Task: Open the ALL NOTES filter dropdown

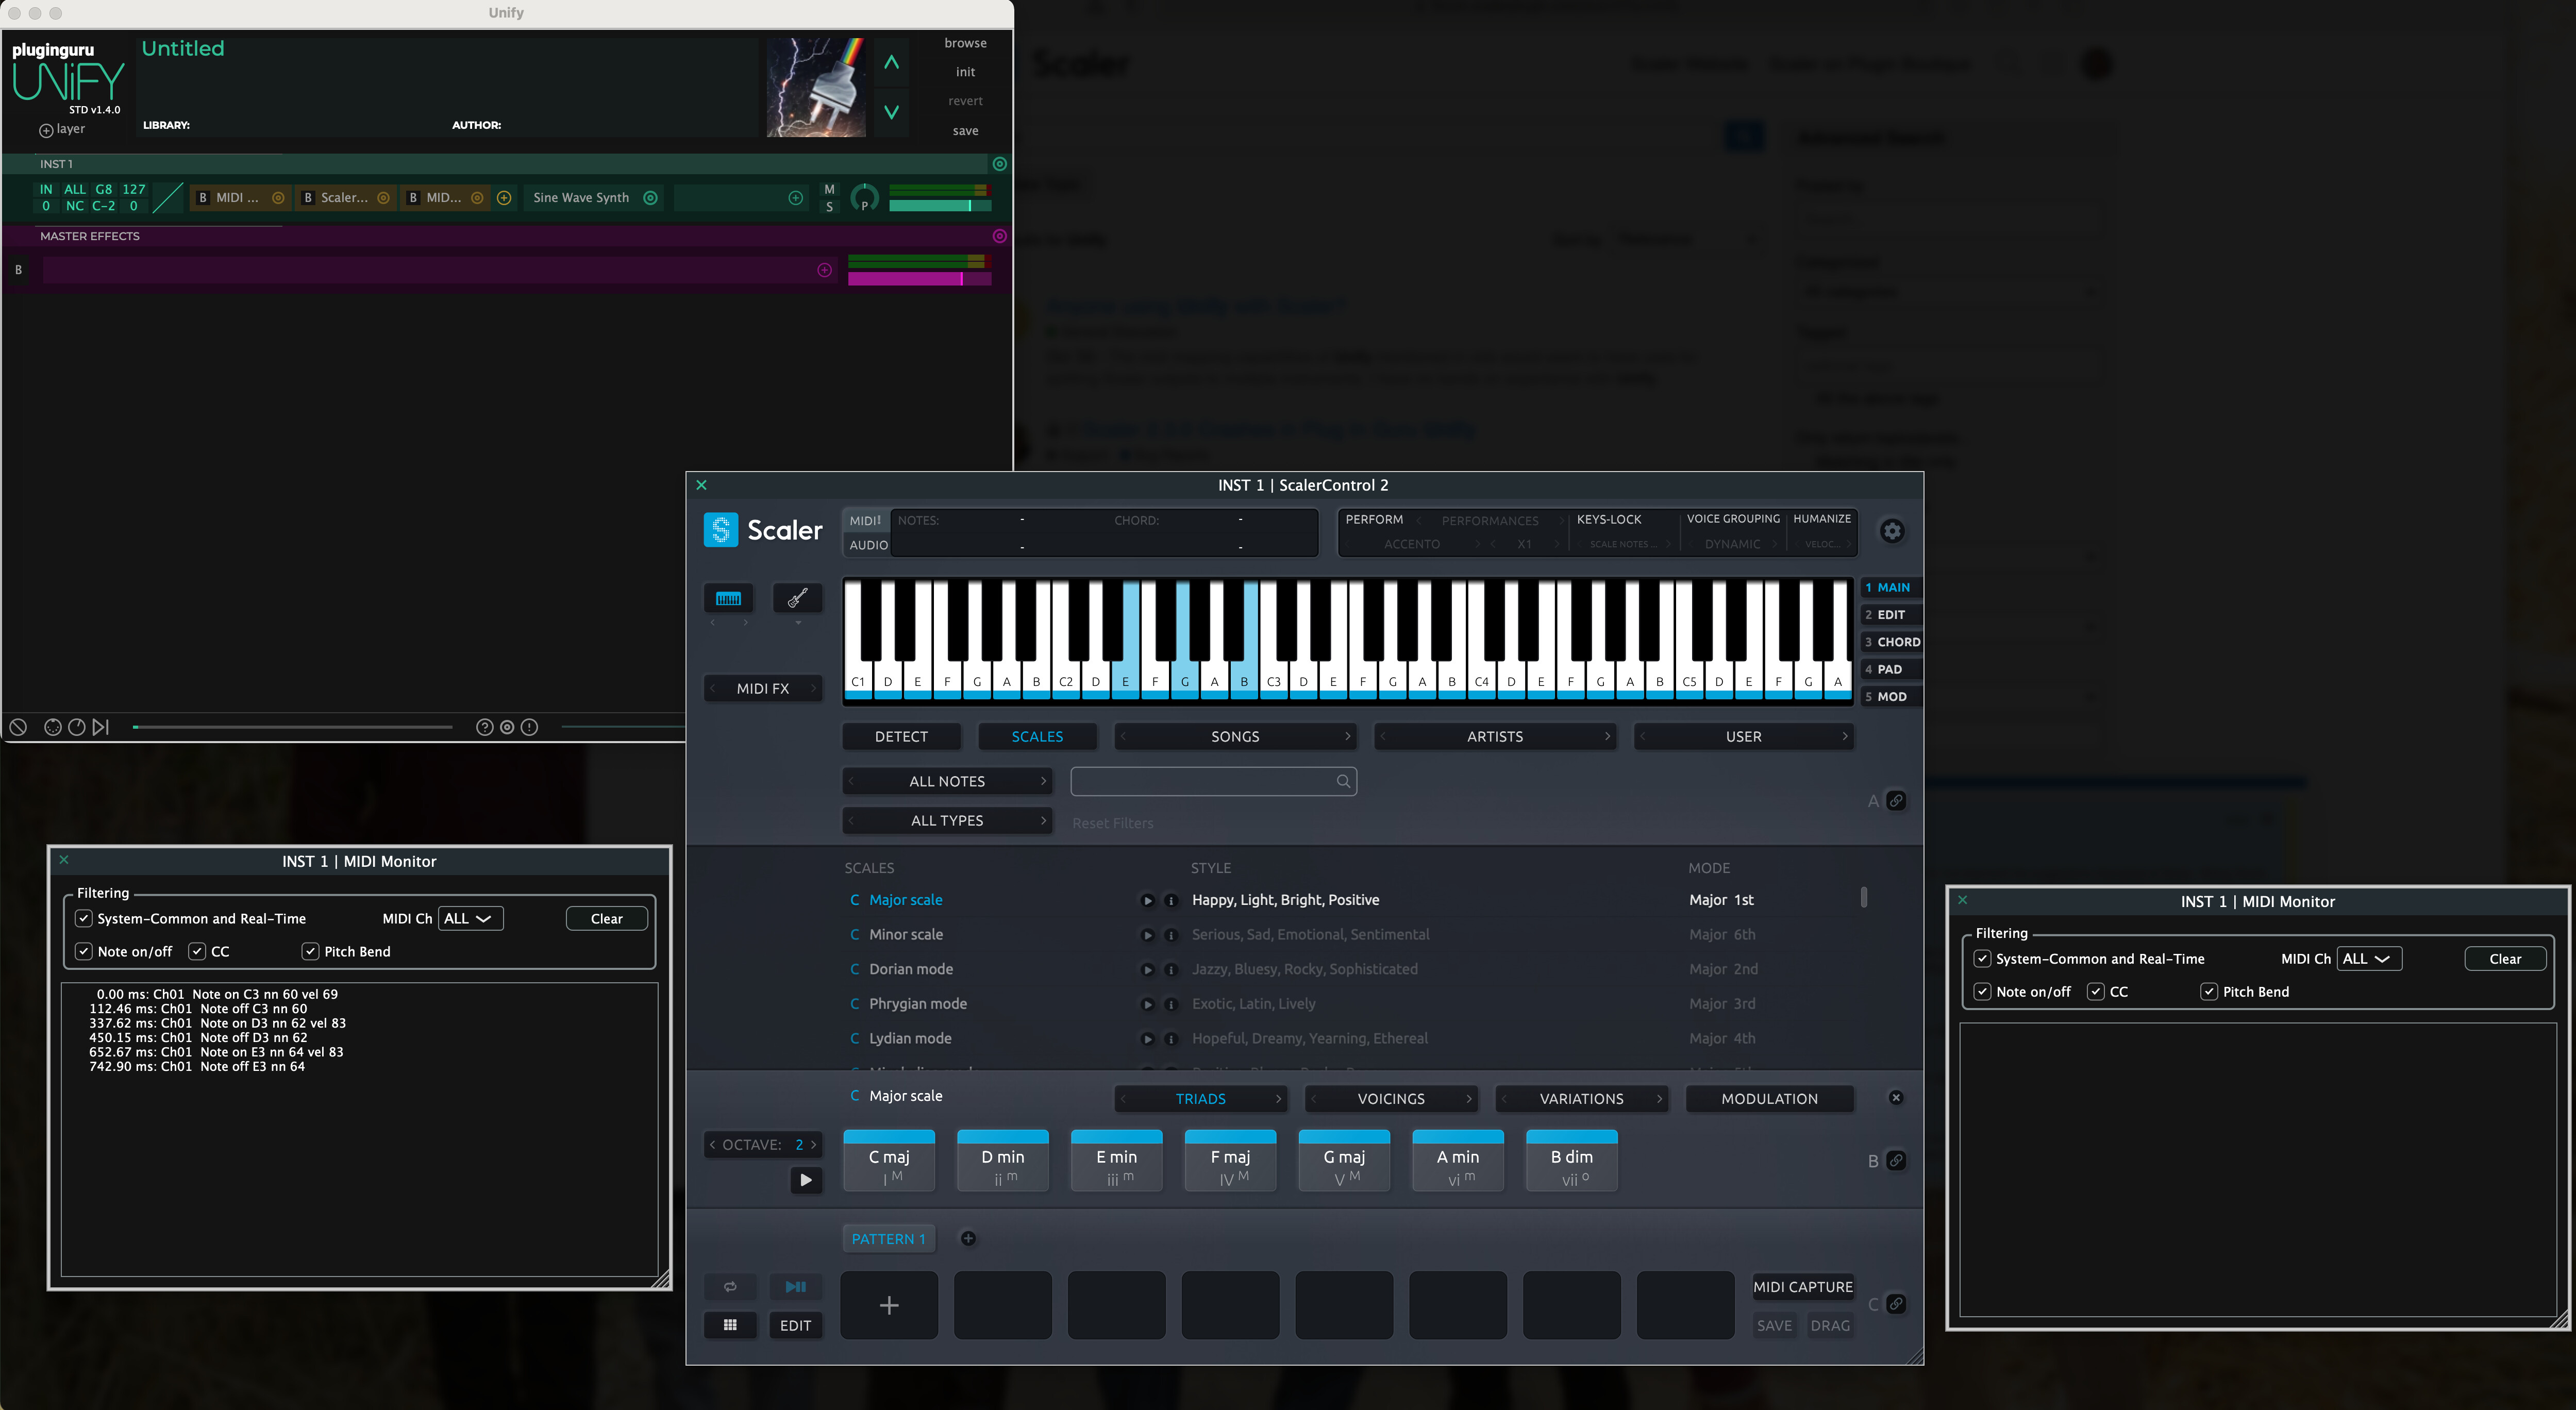Action: click(x=947, y=781)
